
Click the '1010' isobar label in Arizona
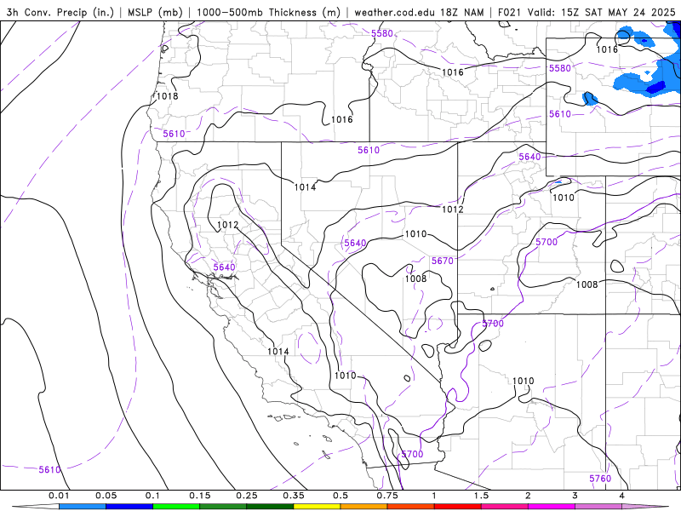pyautogui.click(x=523, y=381)
